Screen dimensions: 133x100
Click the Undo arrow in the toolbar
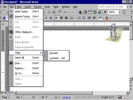pos(65,12)
